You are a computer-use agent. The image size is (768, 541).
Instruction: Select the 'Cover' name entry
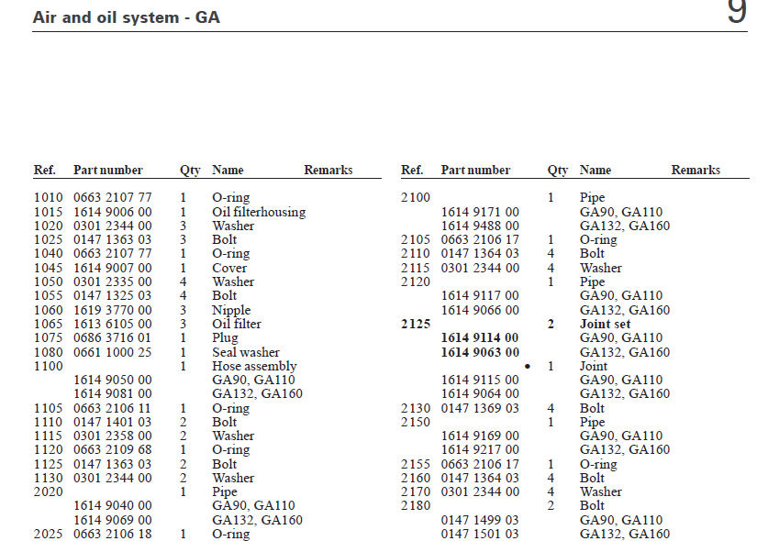(229, 268)
